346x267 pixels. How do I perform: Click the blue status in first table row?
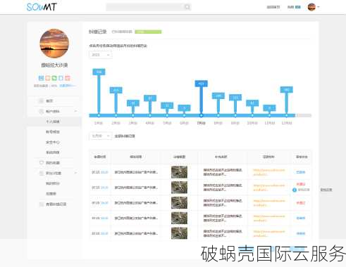(301, 172)
